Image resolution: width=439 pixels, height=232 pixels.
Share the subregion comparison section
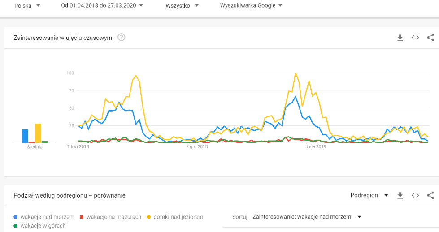pyautogui.click(x=430, y=195)
